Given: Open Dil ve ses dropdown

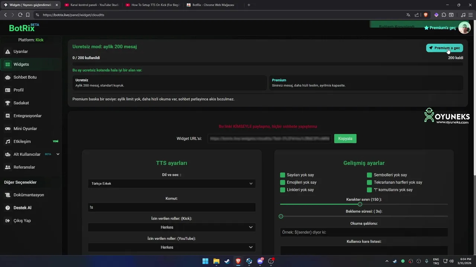Looking at the screenshot, I should (172, 184).
